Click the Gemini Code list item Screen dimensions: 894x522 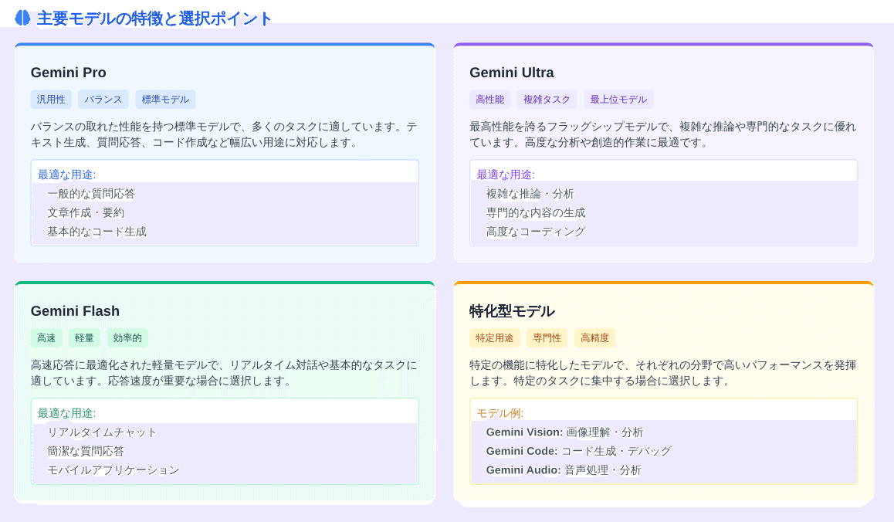579,451
